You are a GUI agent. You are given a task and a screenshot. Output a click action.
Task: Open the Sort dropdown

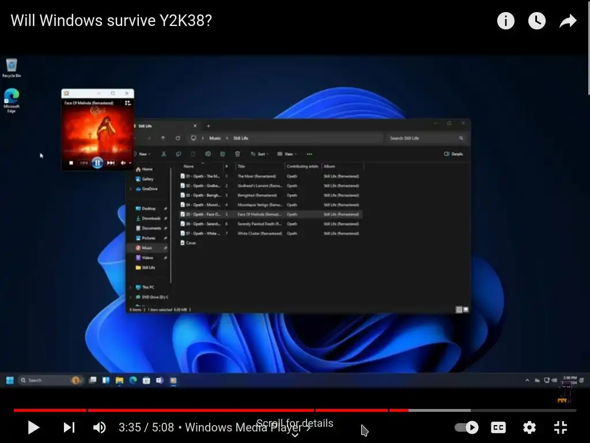click(260, 154)
